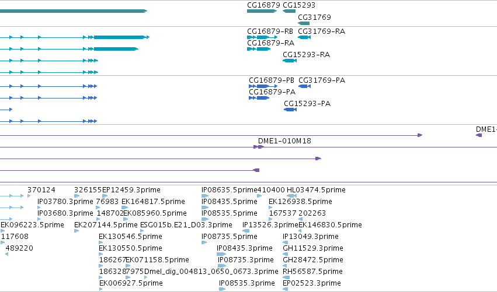Screen dimensions: 497x292
Task: Select the CG31769 gene bar
Action: 304,23
